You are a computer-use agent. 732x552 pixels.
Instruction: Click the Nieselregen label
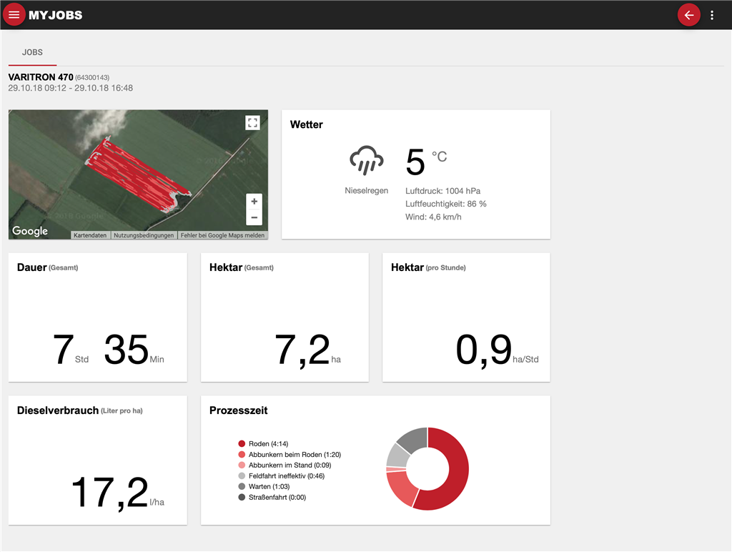pyautogui.click(x=367, y=190)
